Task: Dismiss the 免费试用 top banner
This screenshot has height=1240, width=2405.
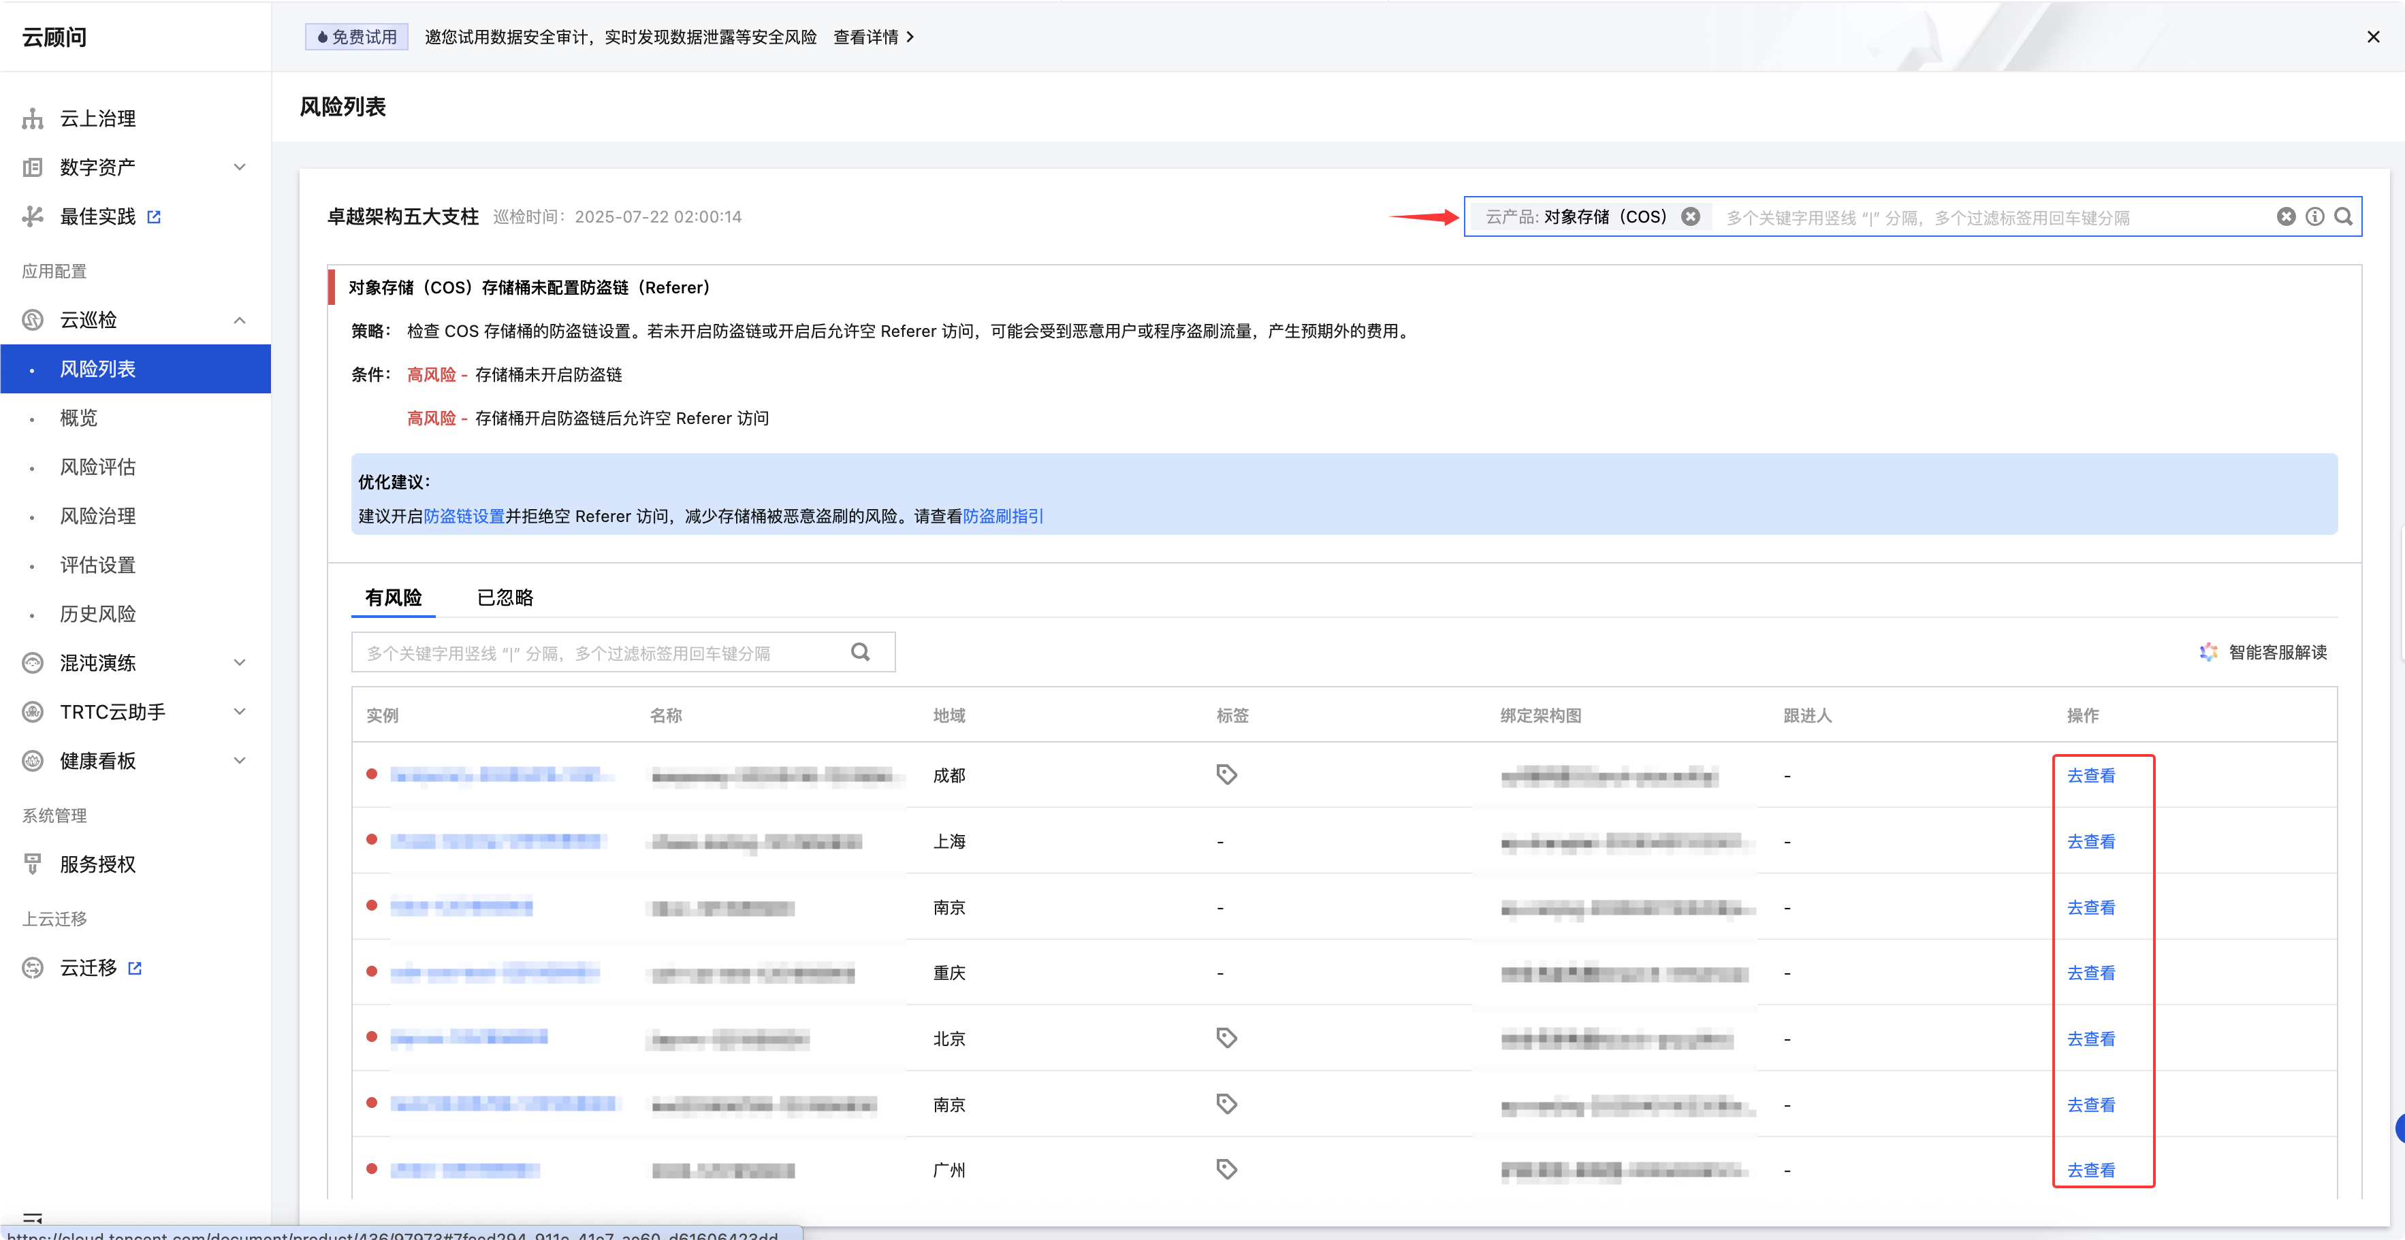Action: pos(2372,36)
